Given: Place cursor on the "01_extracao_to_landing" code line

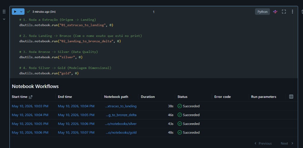Looking at the screenshot, I should (x=66, y=25).
